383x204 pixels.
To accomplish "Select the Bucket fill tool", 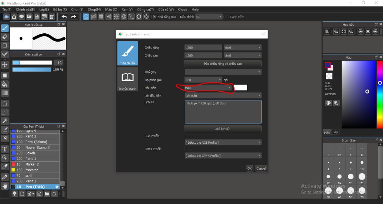I will (x=4, y=84).
